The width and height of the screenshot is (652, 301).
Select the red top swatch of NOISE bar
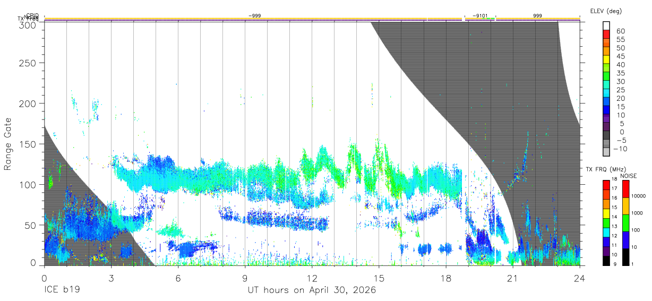click(x=626, y=188)
